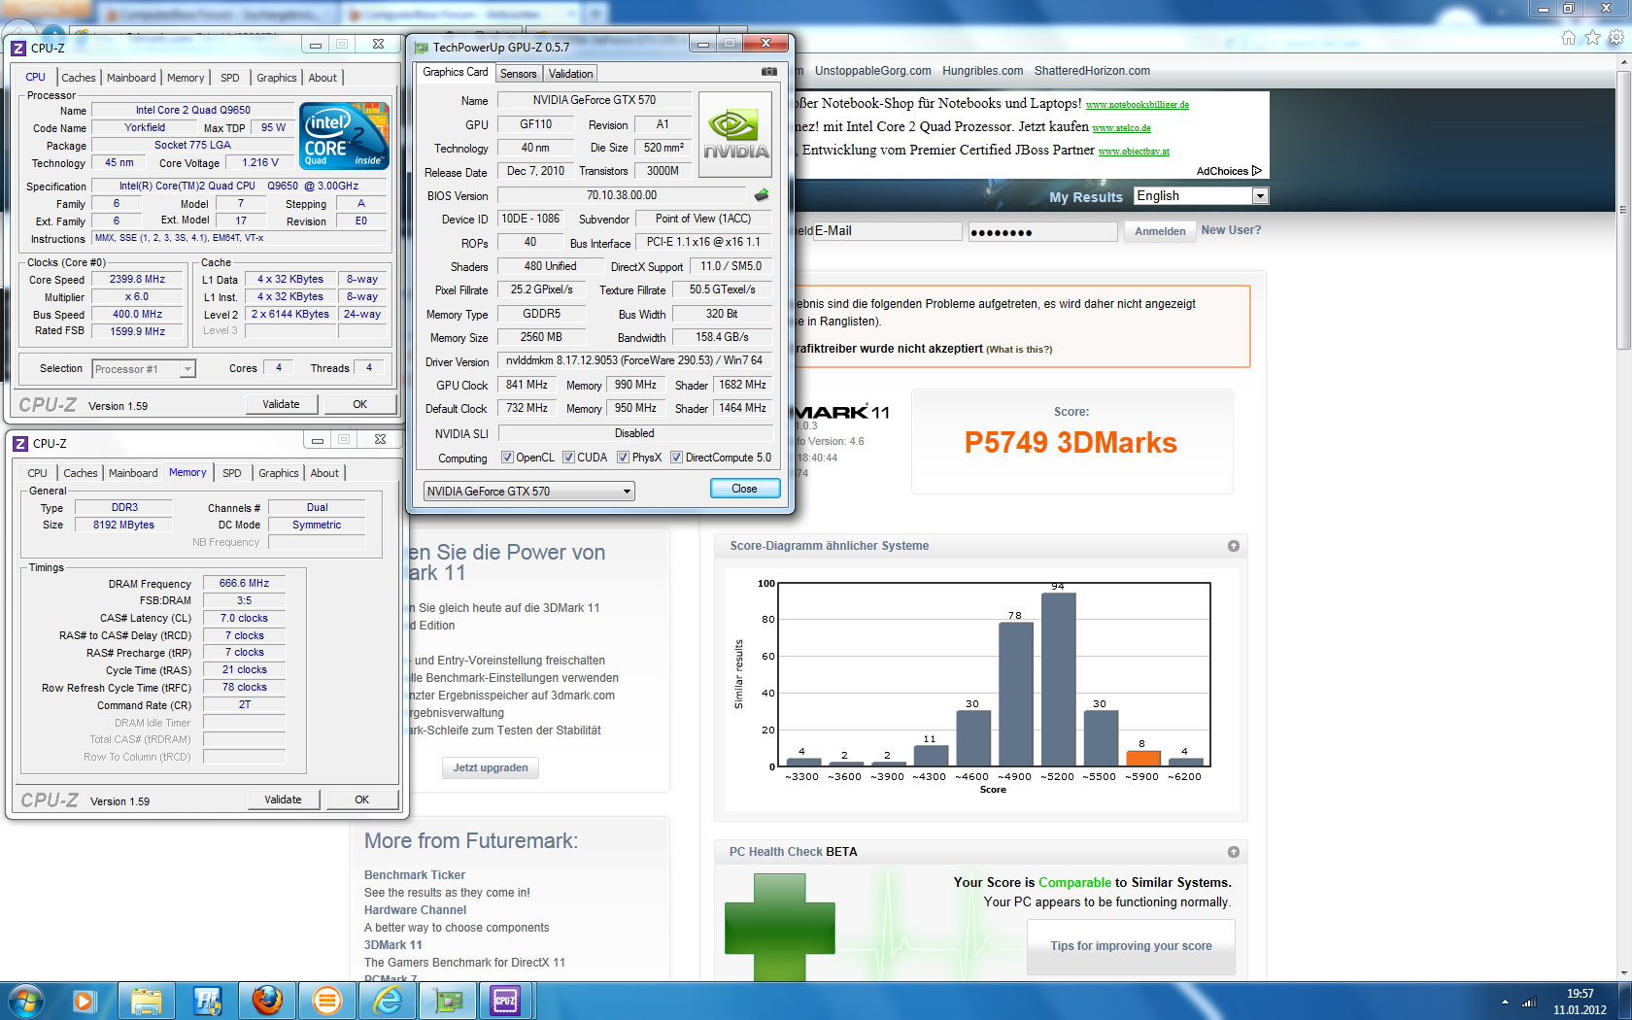The width and height of the screenshot is (1632, 1020).
Task: Click the GPU-Z screenshot camera icon
Action: click(x=768, y=72)
